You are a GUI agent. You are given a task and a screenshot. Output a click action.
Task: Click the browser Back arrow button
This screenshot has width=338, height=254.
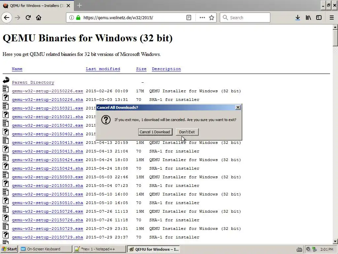click(x=7, y=18)
